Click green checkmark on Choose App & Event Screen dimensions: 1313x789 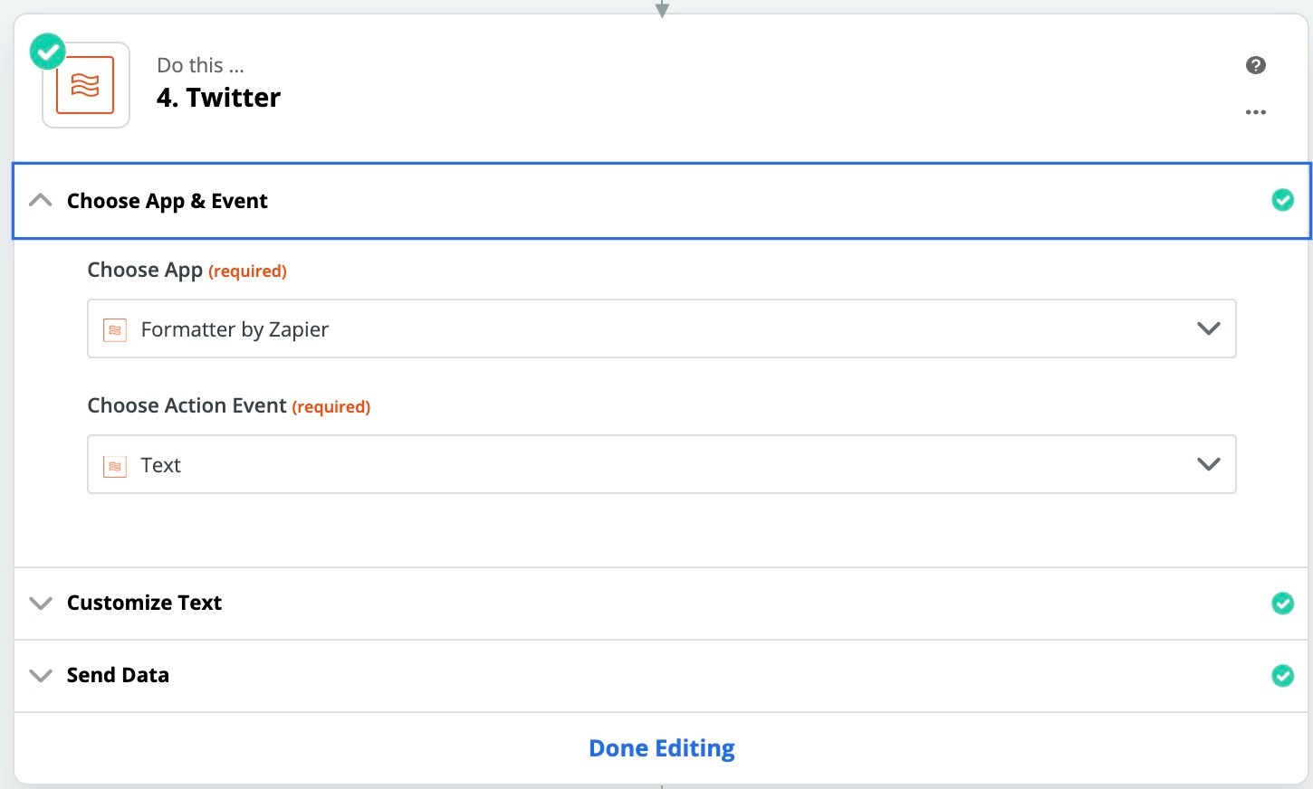pyautogui.click(x=1282, y=200)
